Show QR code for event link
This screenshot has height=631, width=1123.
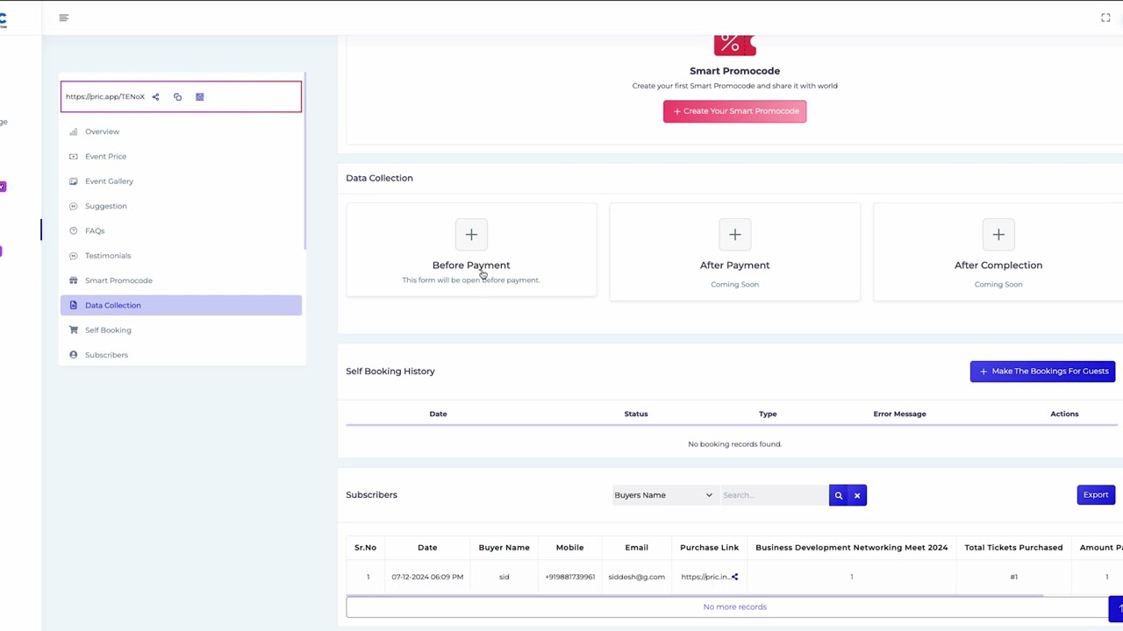(199, 97)
